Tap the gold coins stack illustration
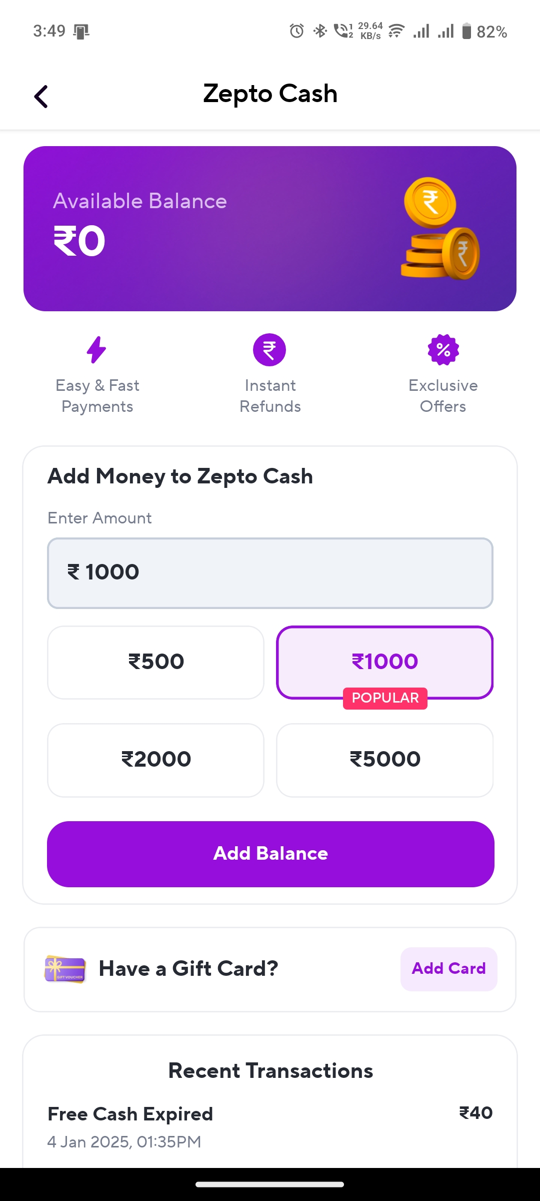Screen dimensions: 540x1201 [x=440, y=229]
